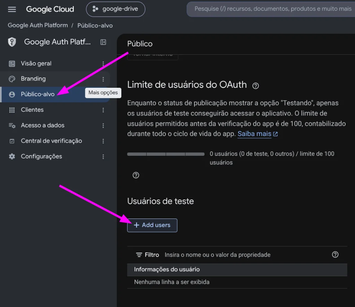Viewport: 355px width, 307px height.
Task: Click the Branding palette icon
Action: [12, 79]
